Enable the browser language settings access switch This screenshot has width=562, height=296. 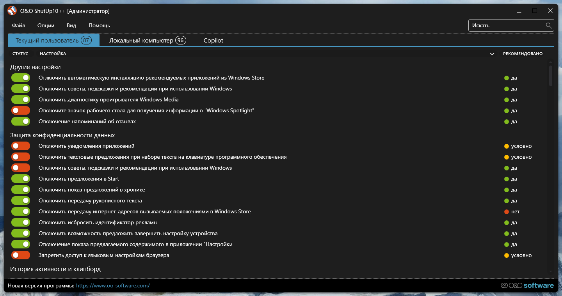point(21,255)
